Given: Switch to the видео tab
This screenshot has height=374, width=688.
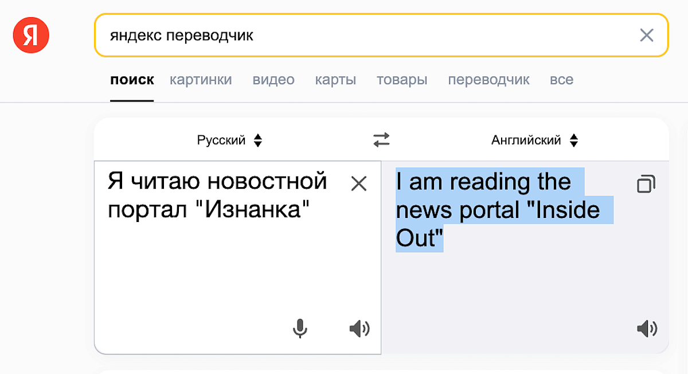Looking at the screenshot, I should tap(273, 80).
